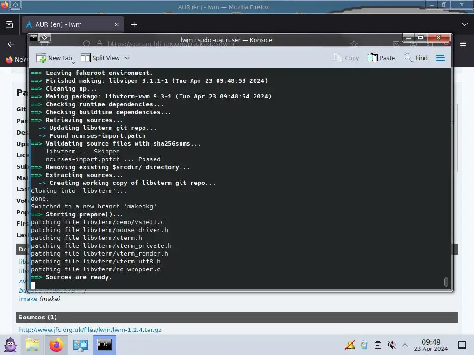Select the Konsole terminal scrollbar handle

[446, 282]
